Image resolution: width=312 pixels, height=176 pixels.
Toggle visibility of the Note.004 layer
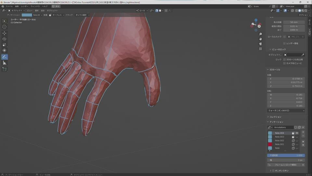[297, 133]
